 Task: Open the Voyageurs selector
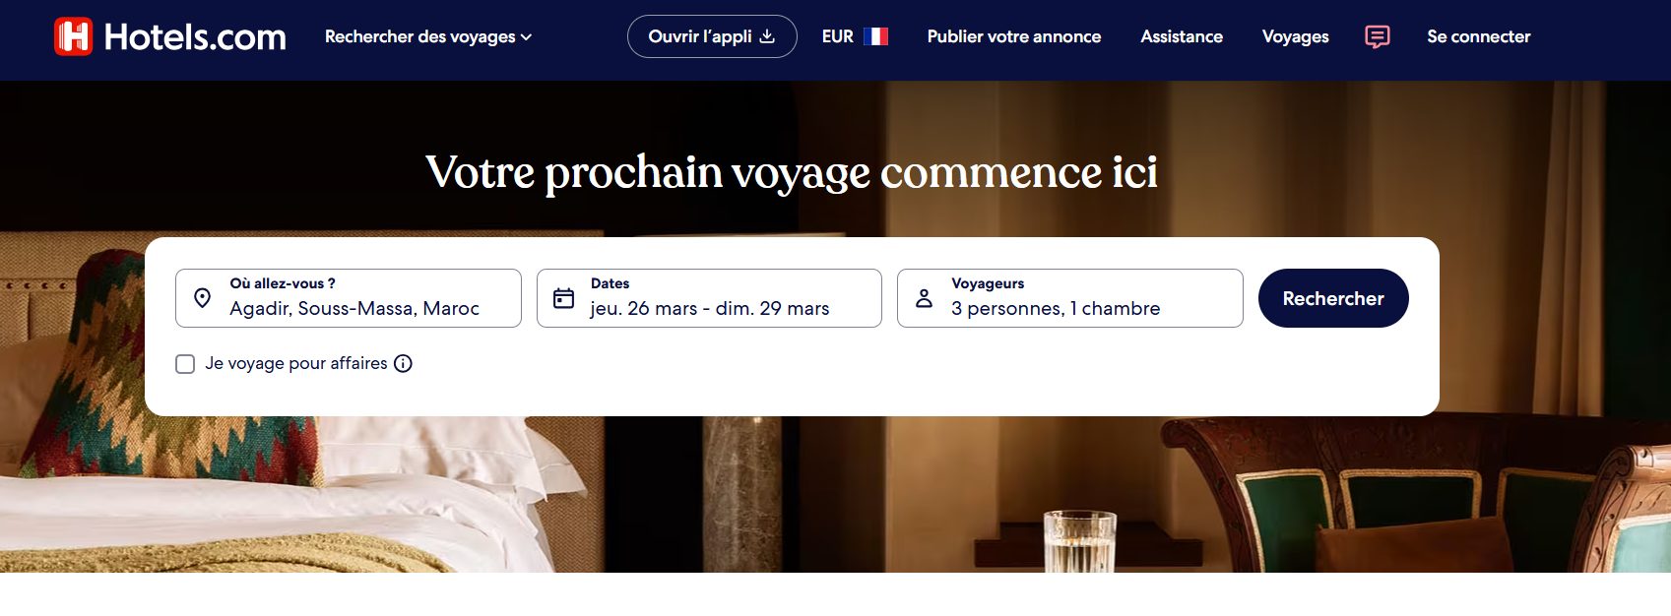point(1070,298)
